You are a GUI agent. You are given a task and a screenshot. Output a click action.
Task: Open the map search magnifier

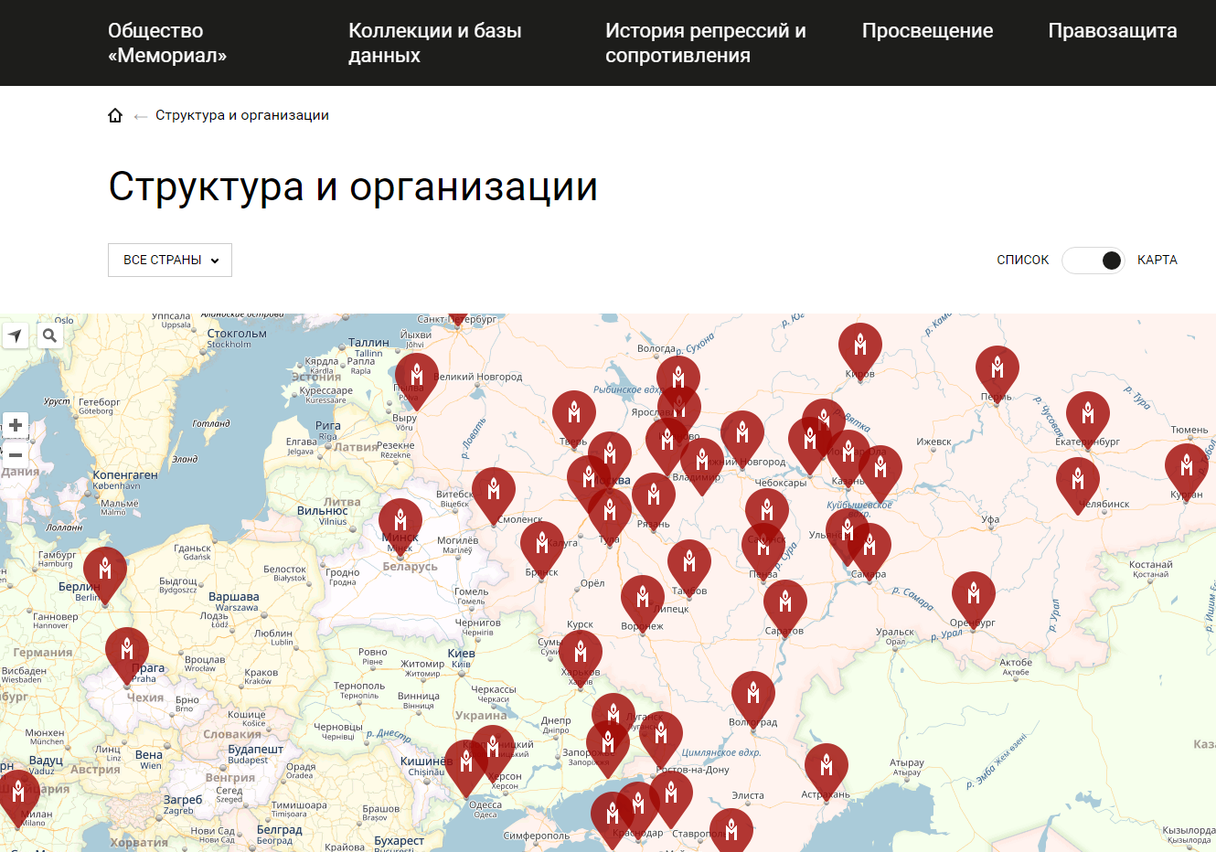[x=50, y=335]
